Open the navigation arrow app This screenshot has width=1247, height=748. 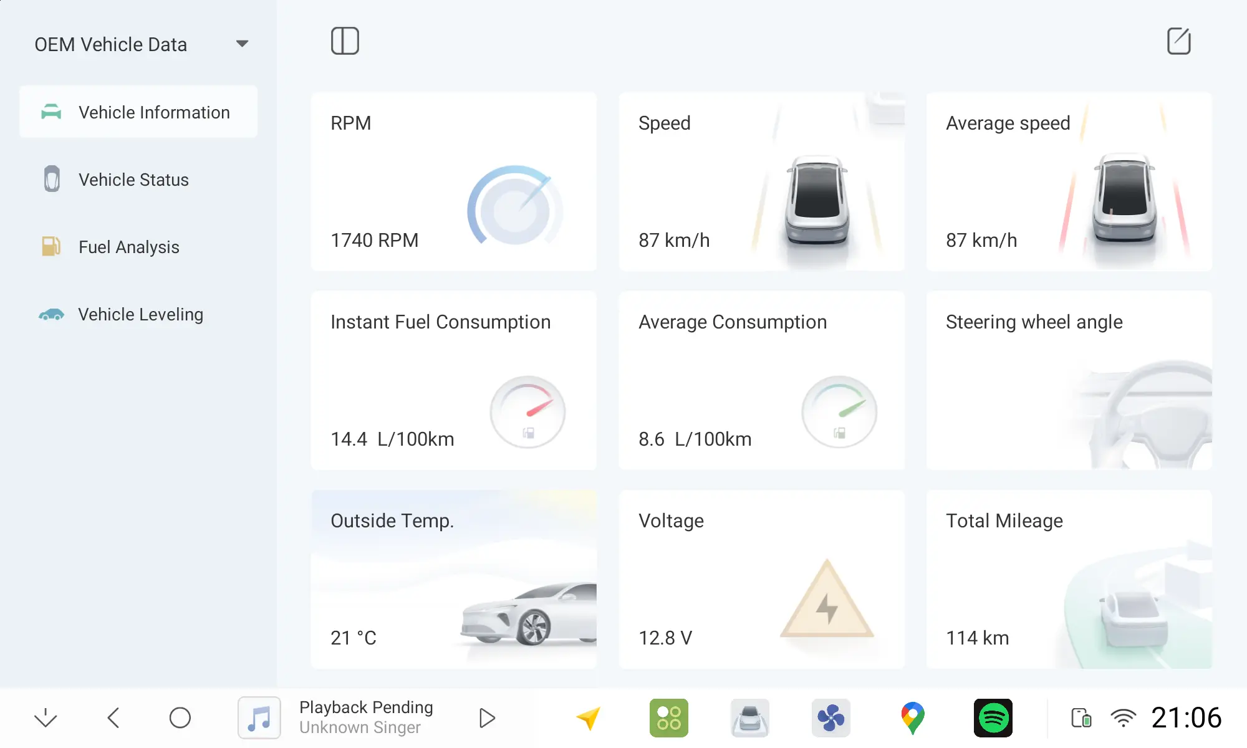pyautogui.click(x=588, y=717)
